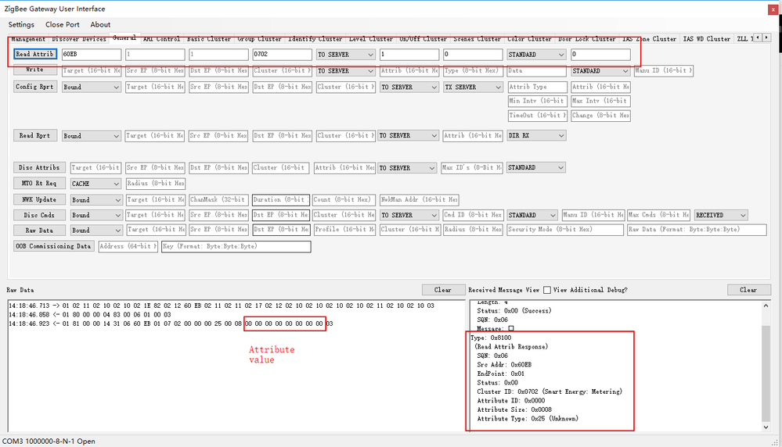Click the Disc Attribs button
The height and width of the screenshot is (447, 782).
(x=39, y=167)
